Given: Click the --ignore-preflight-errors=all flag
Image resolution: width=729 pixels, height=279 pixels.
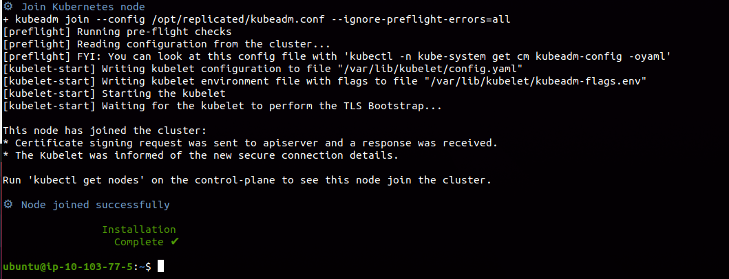Looking at the screenshot, I should (421, 19).
